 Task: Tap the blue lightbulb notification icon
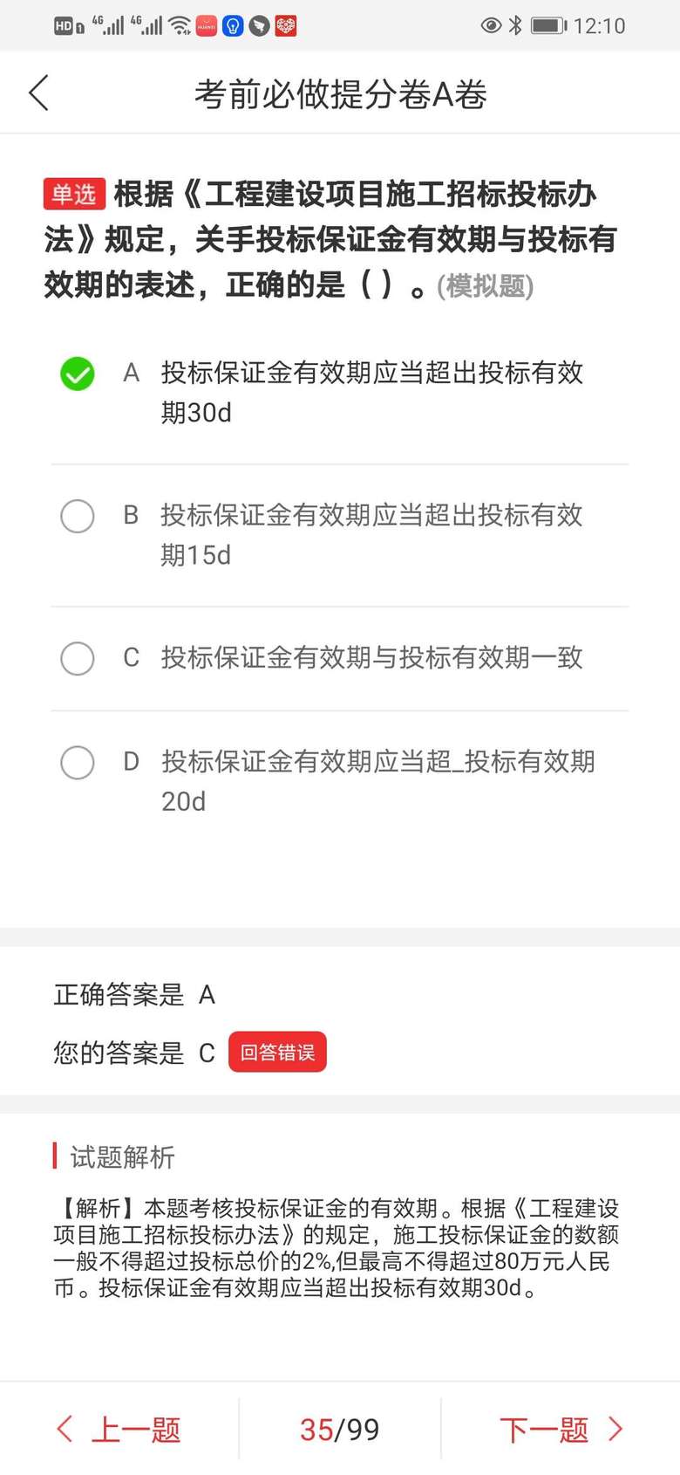[x=233, y=26]
